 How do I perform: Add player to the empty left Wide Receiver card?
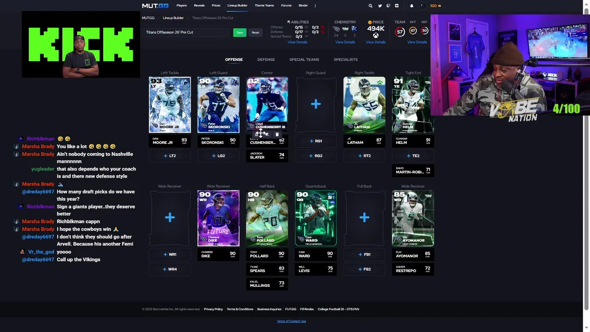[x=170, y=217]
